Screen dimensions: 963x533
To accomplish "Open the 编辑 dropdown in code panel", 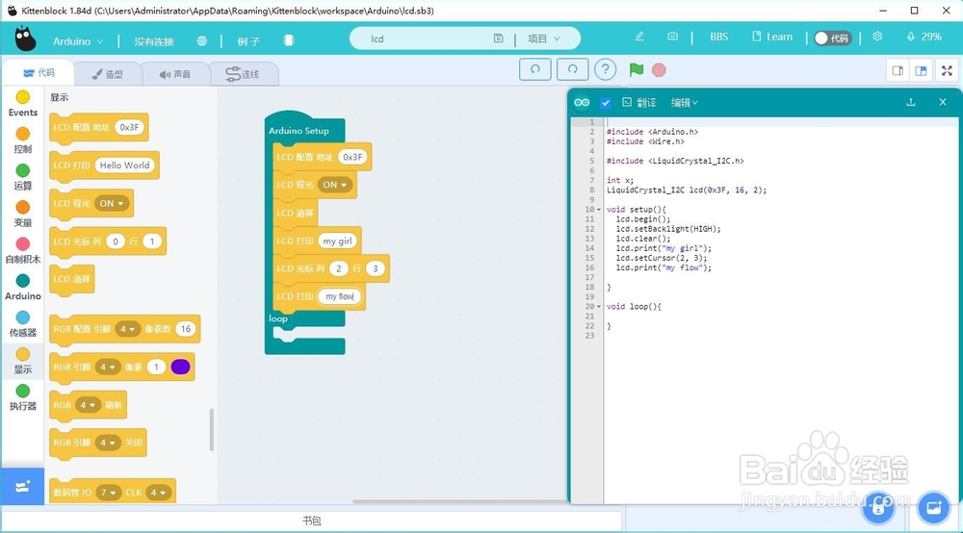I will (684, 102).
